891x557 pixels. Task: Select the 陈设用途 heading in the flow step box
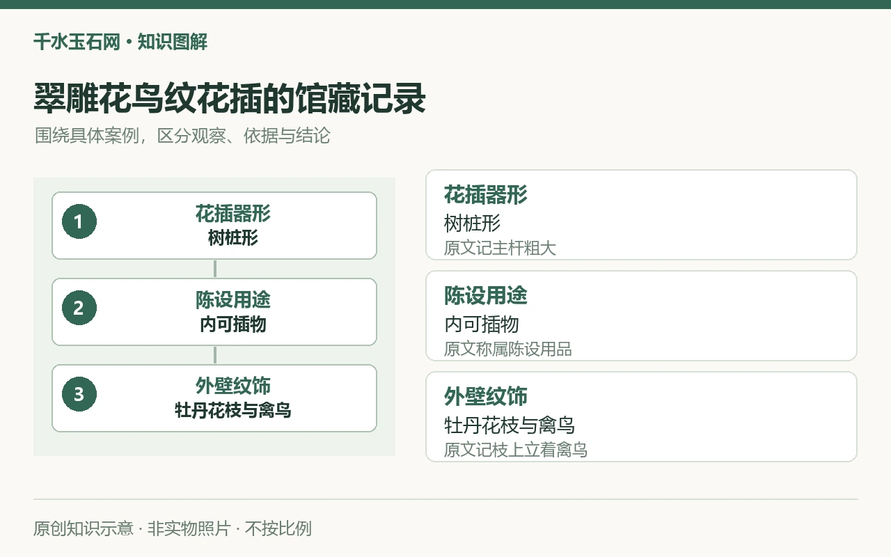click(232, 300)
